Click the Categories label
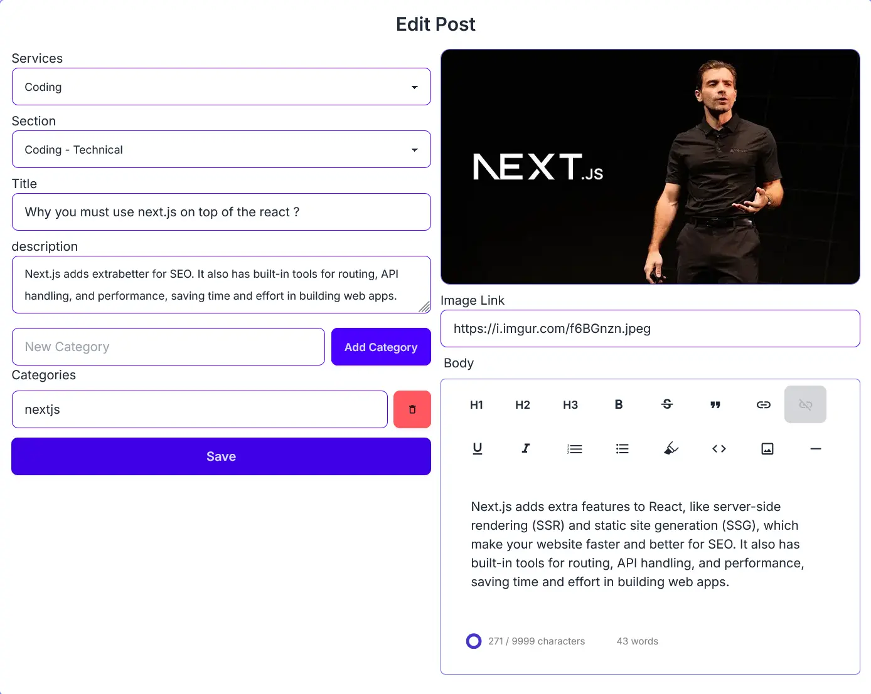Viewport: 871px width, 694px height. tap(44, 375)
